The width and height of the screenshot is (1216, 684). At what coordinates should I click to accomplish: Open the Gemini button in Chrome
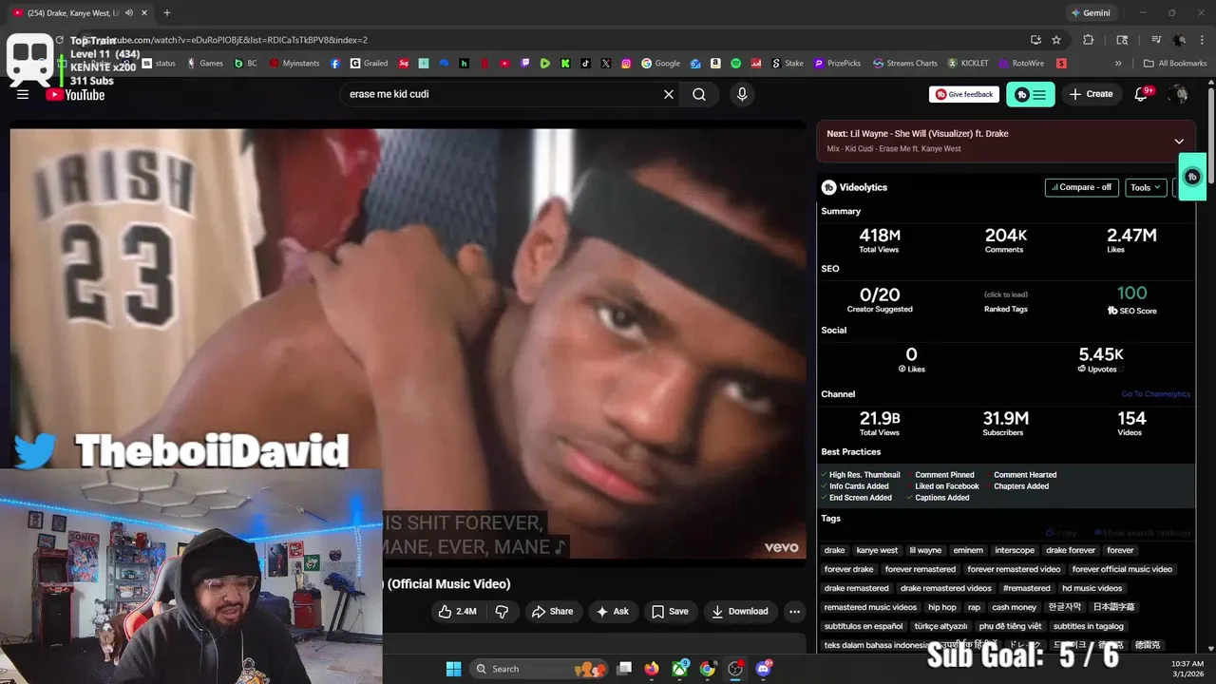point(1090,13)
